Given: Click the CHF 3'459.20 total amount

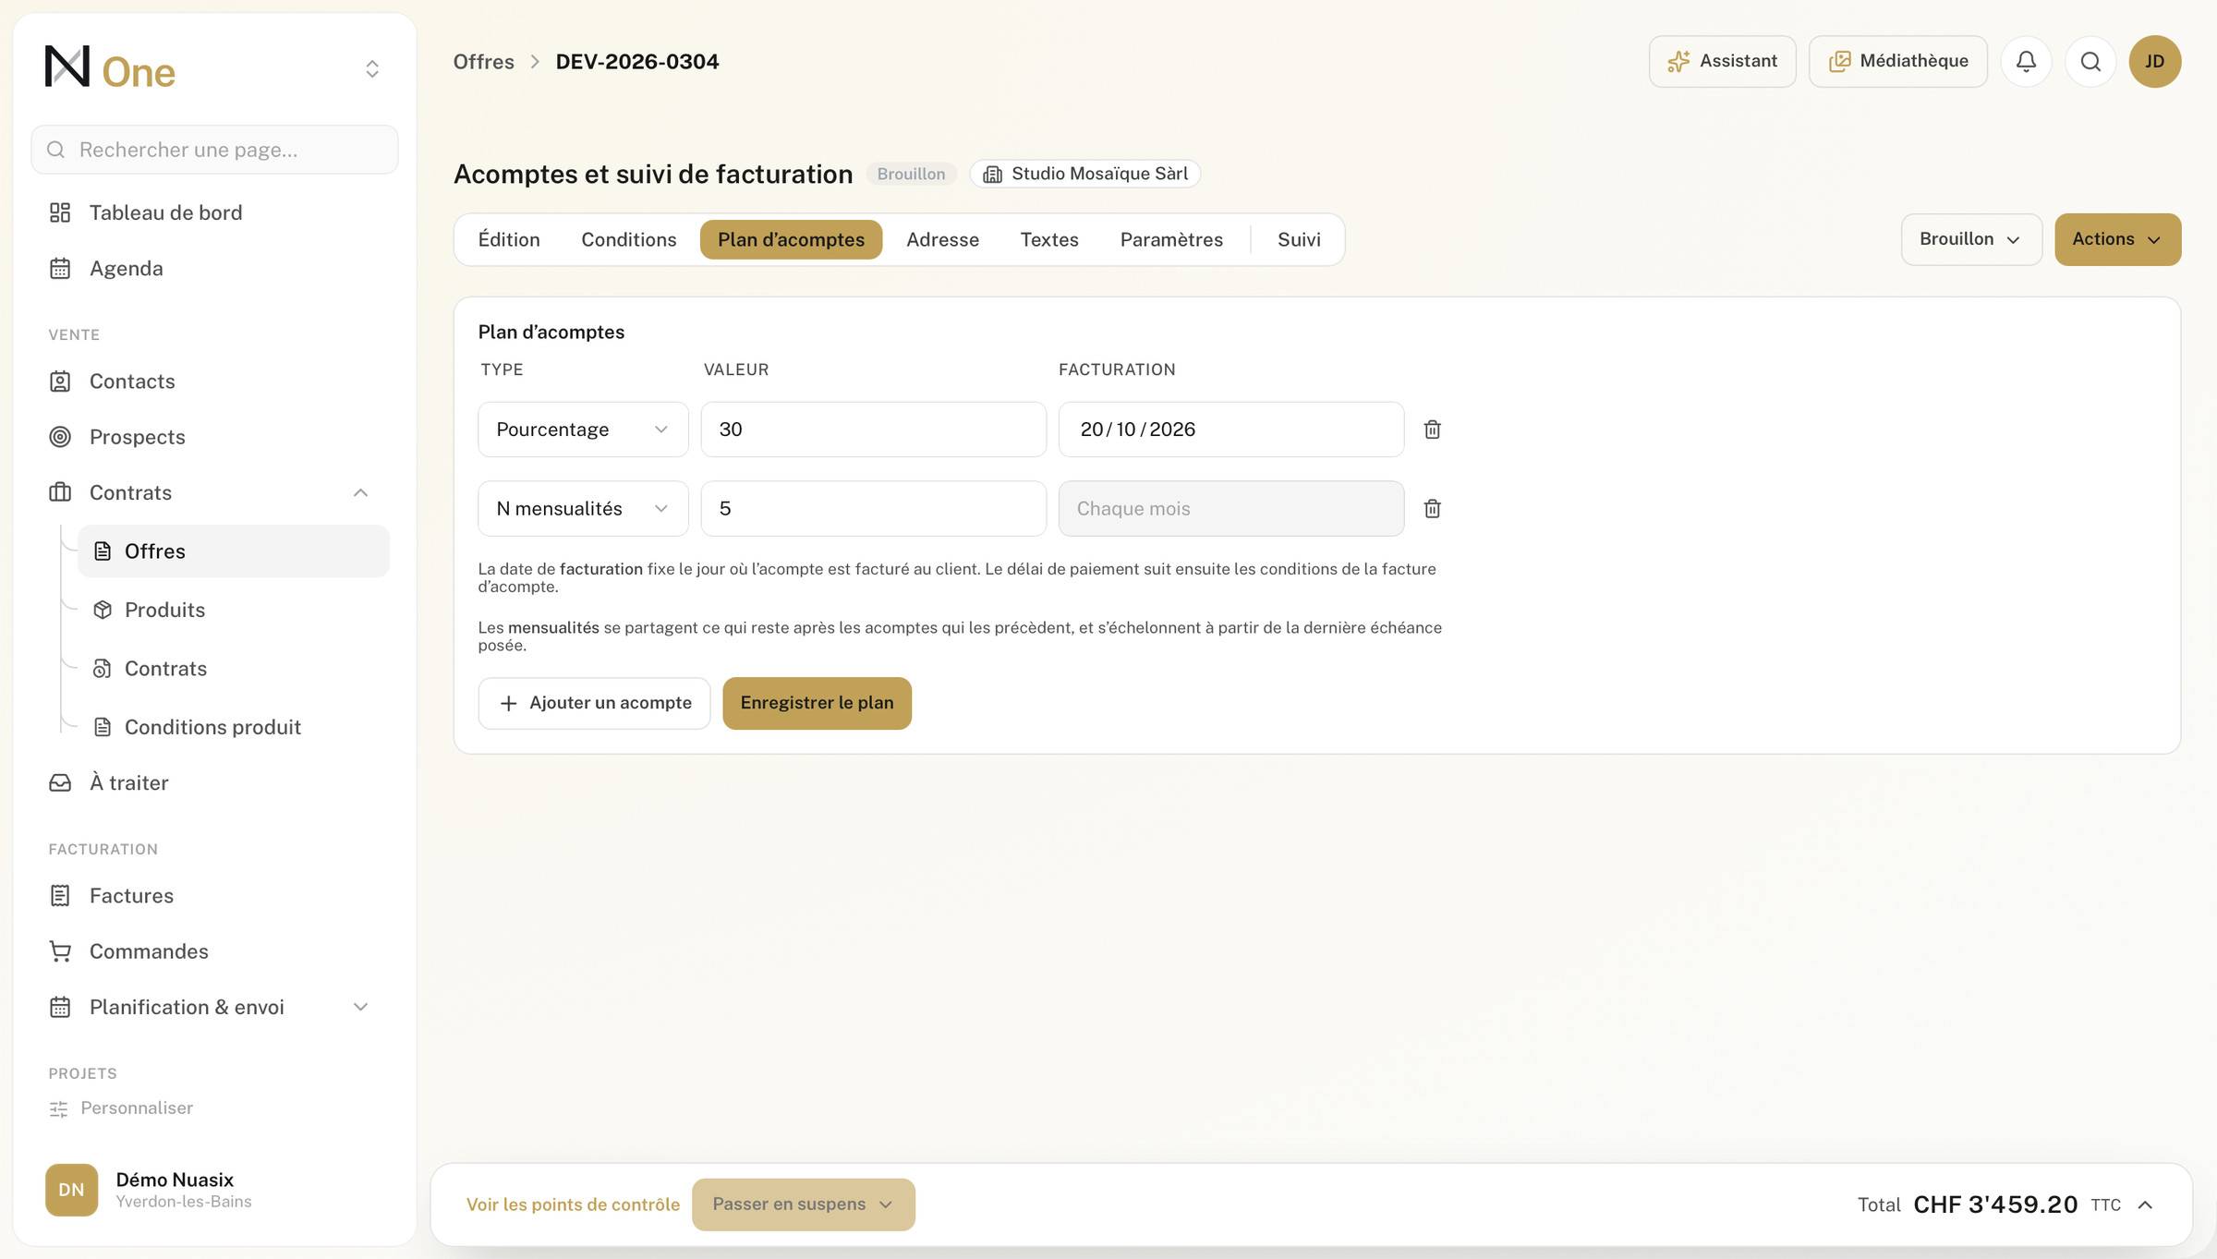Looking at the screenshot, I should [1995, 1205].
